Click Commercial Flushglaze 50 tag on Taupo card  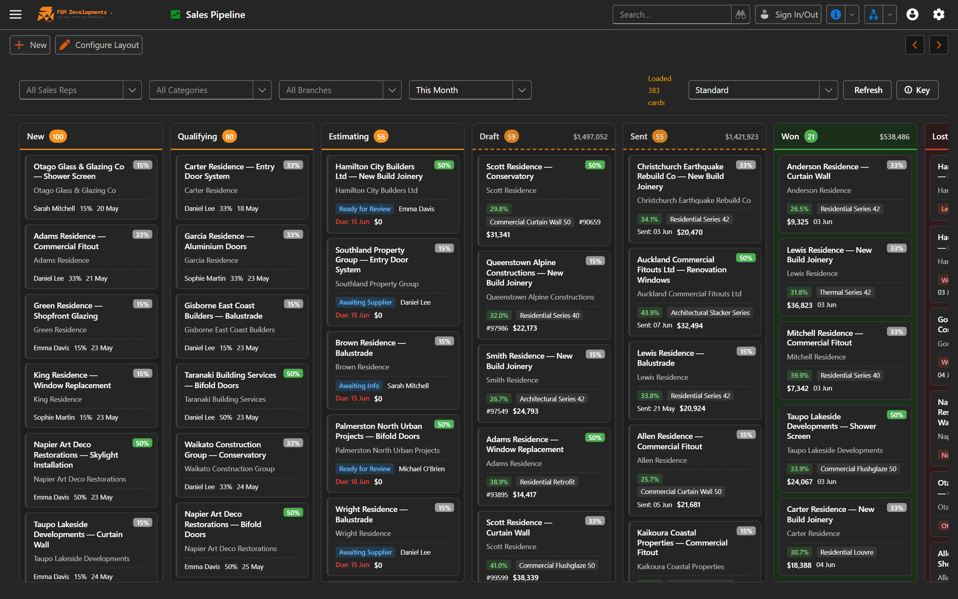coord(858,469)
